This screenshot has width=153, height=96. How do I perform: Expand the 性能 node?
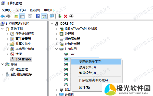[7, 54]
